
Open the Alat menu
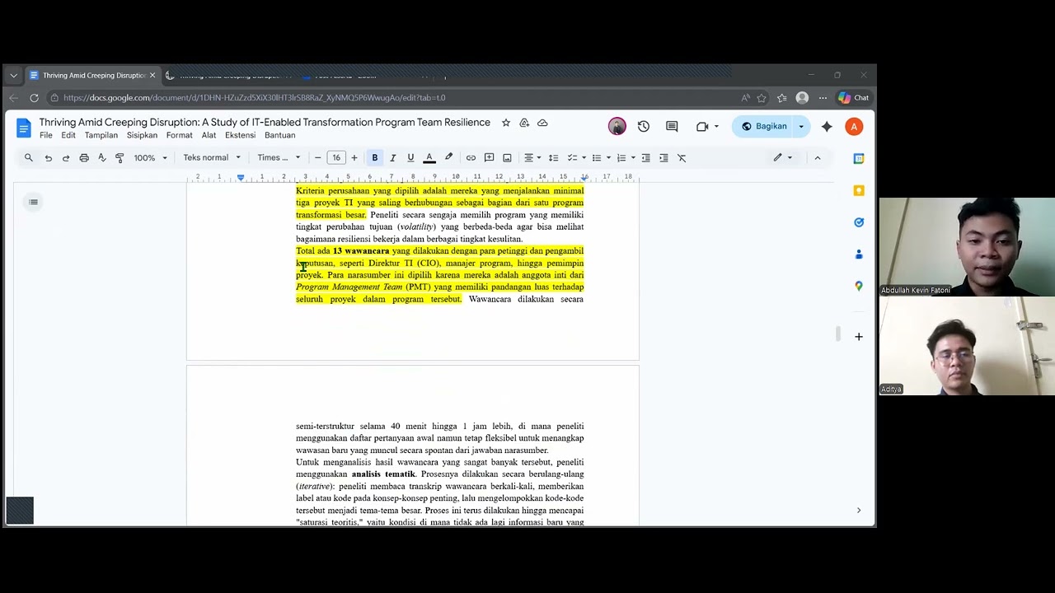pyautogui.click(x=209, y=135)
